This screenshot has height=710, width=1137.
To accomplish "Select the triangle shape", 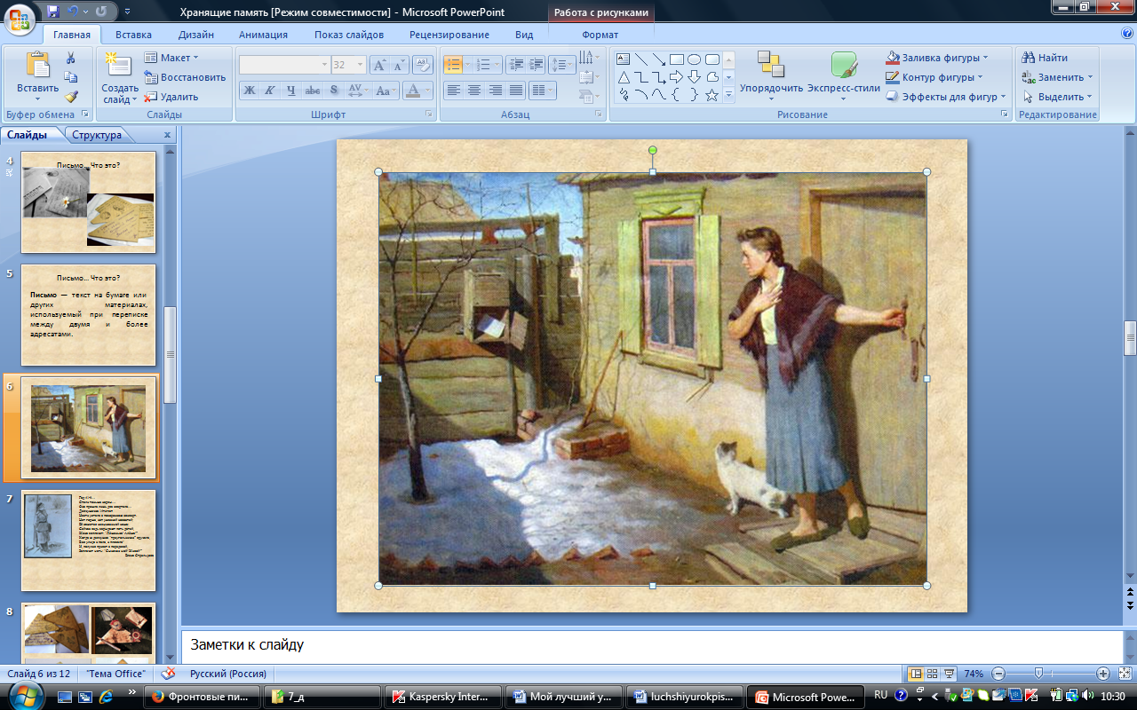I will (624, 77).
